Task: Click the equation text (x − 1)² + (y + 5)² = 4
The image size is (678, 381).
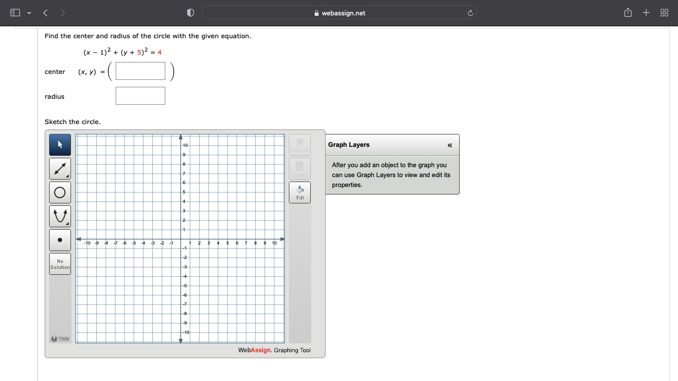Action: [x=122, y=52]
